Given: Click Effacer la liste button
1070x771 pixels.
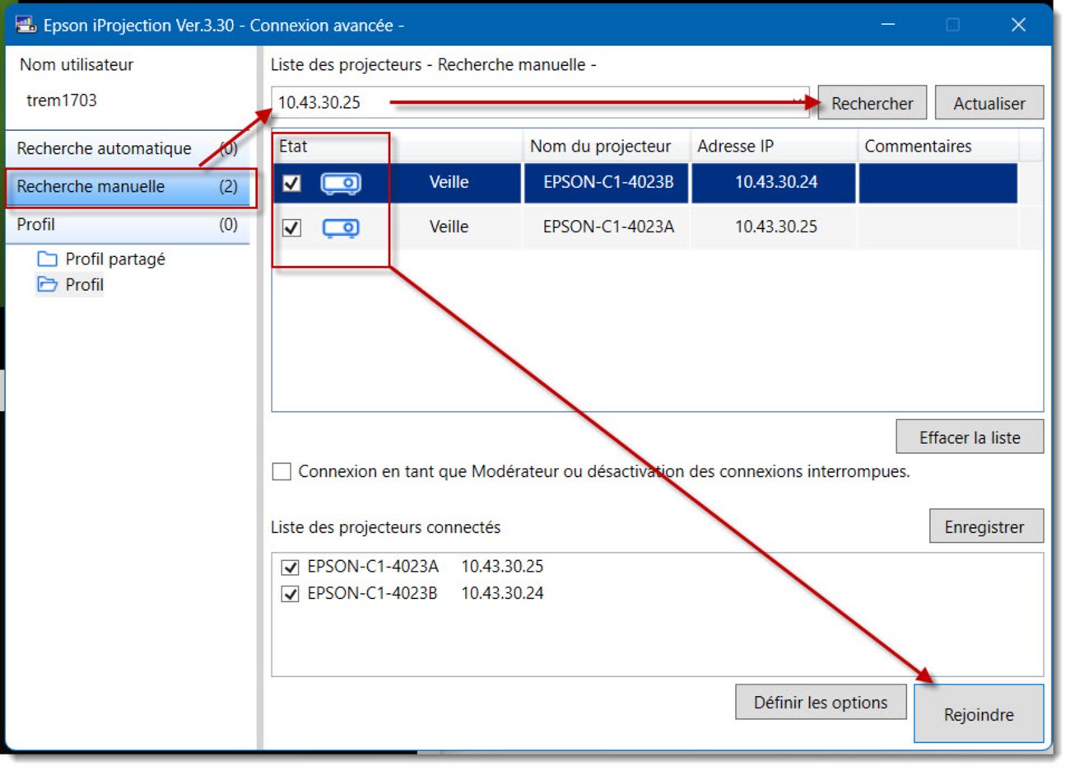Looking at the screenshot, I should click(x=969, y=438).
